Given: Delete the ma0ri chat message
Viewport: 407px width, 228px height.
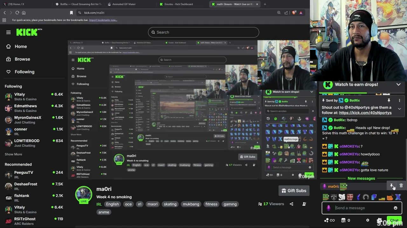Looking at the screenshot, I should [x=401, y=186].
